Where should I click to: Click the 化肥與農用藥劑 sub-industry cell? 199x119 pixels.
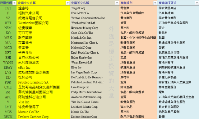tap(178, 112)
